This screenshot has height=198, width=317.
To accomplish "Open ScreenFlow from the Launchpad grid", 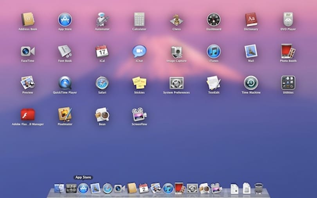I will click(139, 115).
